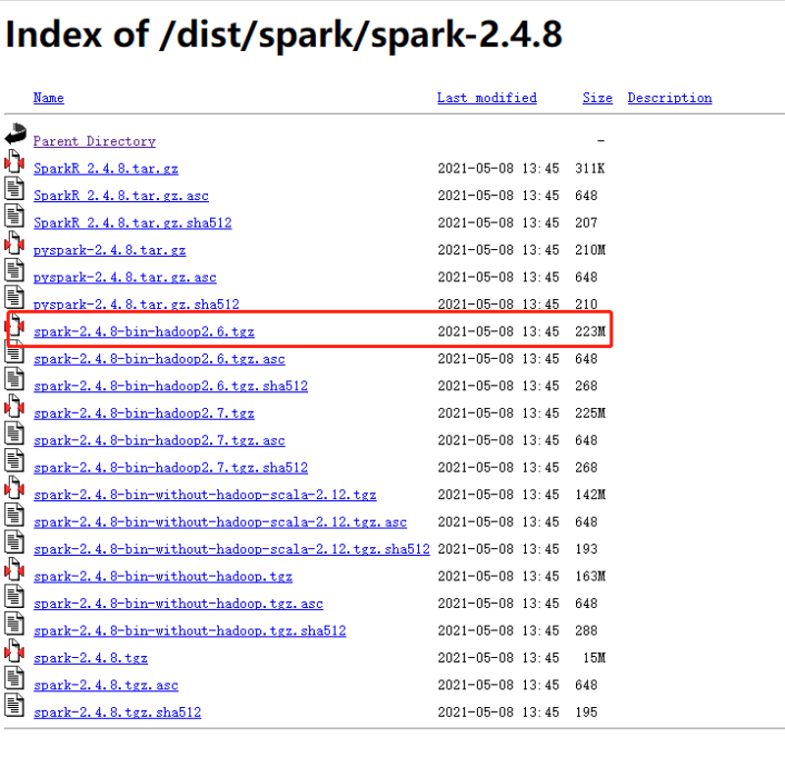
Task: Click the page heading Index of /dist/spark/spark-2.4.8
Action: [284, 34]
